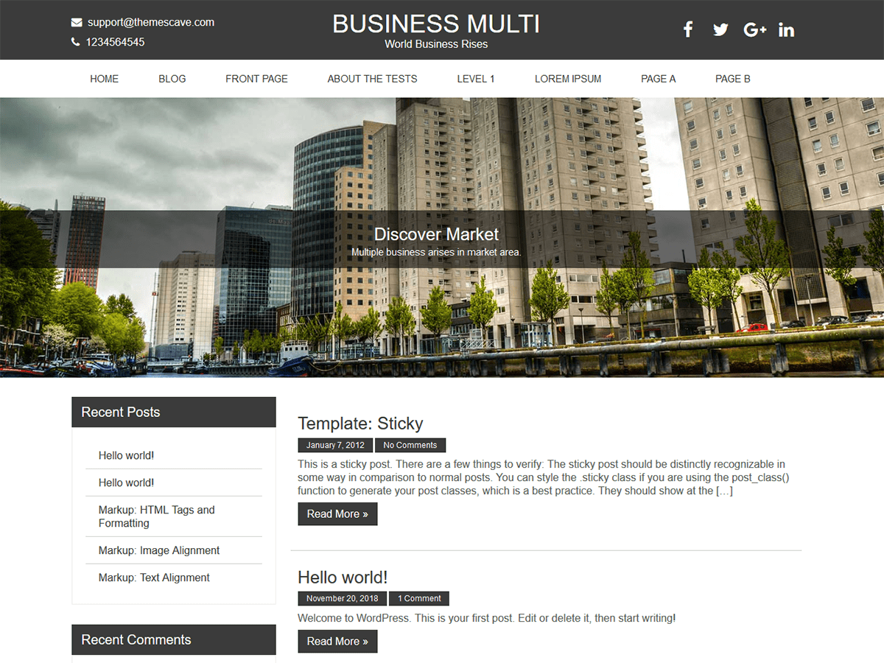
Task: Open the Template: Sticky post title
Action: click(x=360, y=424)
